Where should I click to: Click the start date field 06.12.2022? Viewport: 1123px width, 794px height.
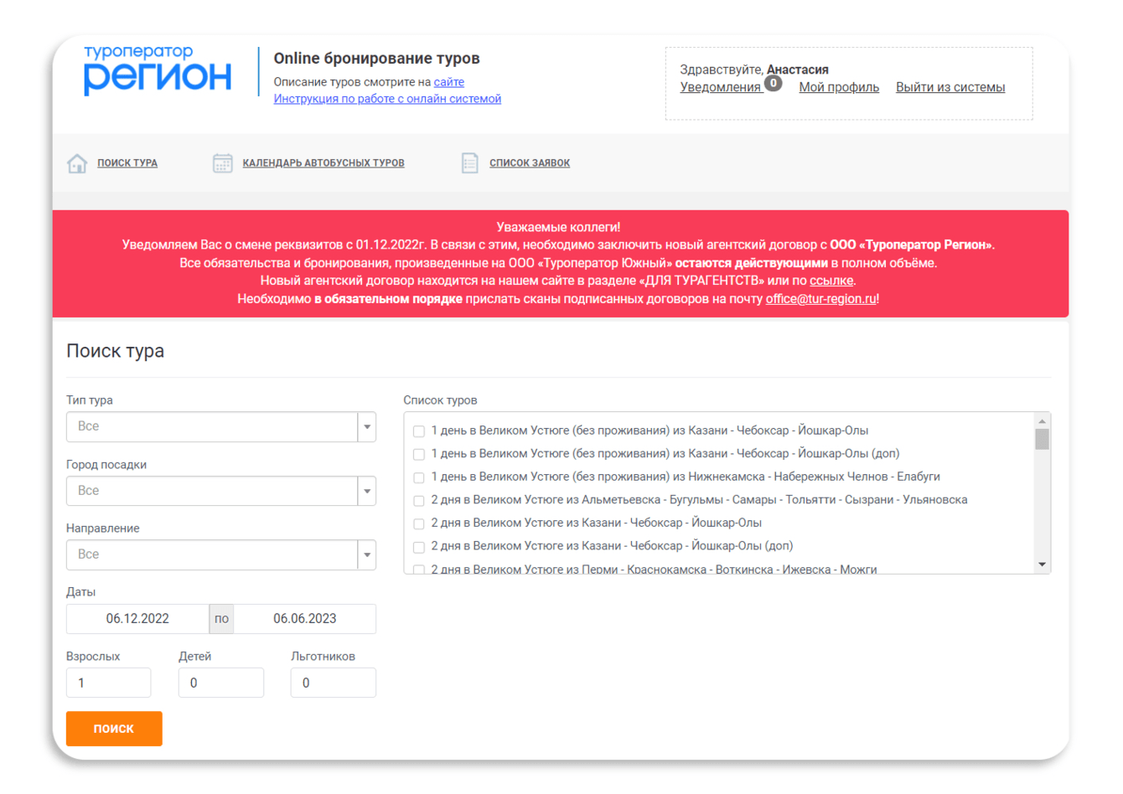point(137,619)
